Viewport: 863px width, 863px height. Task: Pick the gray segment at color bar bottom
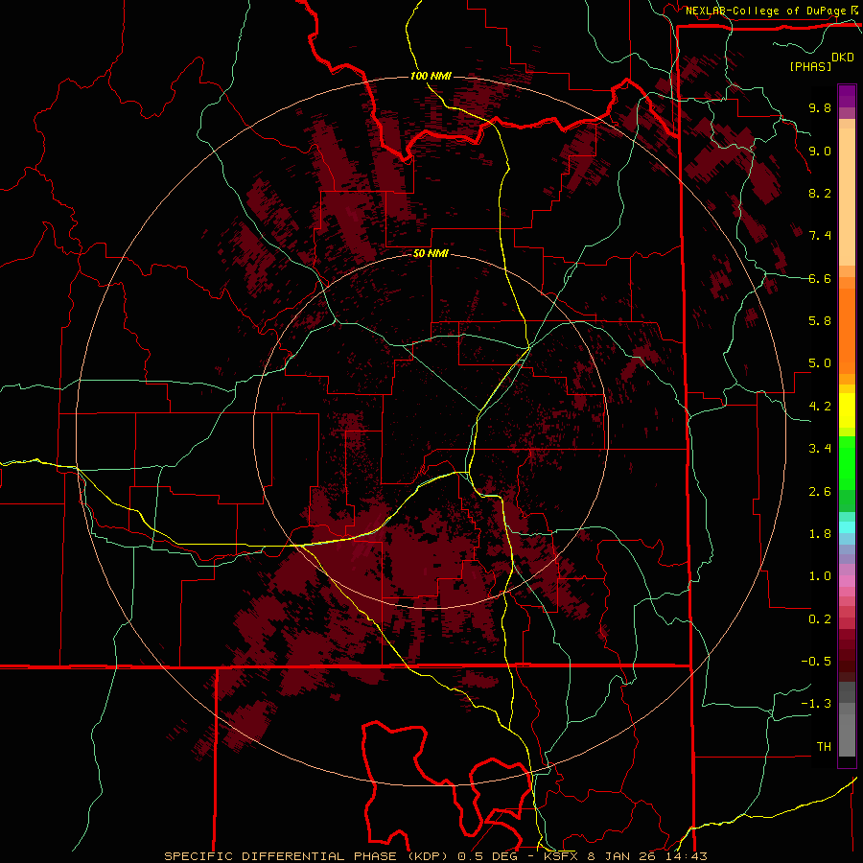847,732
